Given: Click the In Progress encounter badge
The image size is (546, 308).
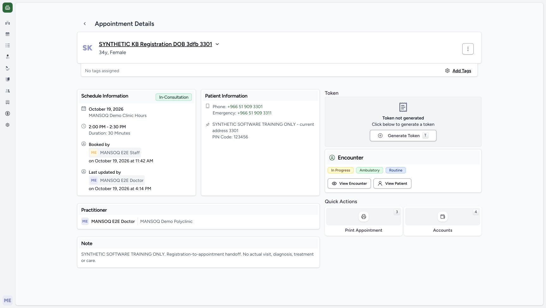Looking at the screenshot, I should point(341,170).
